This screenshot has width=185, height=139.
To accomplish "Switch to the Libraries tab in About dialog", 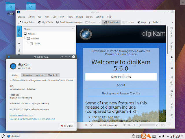I will point(27,75).
